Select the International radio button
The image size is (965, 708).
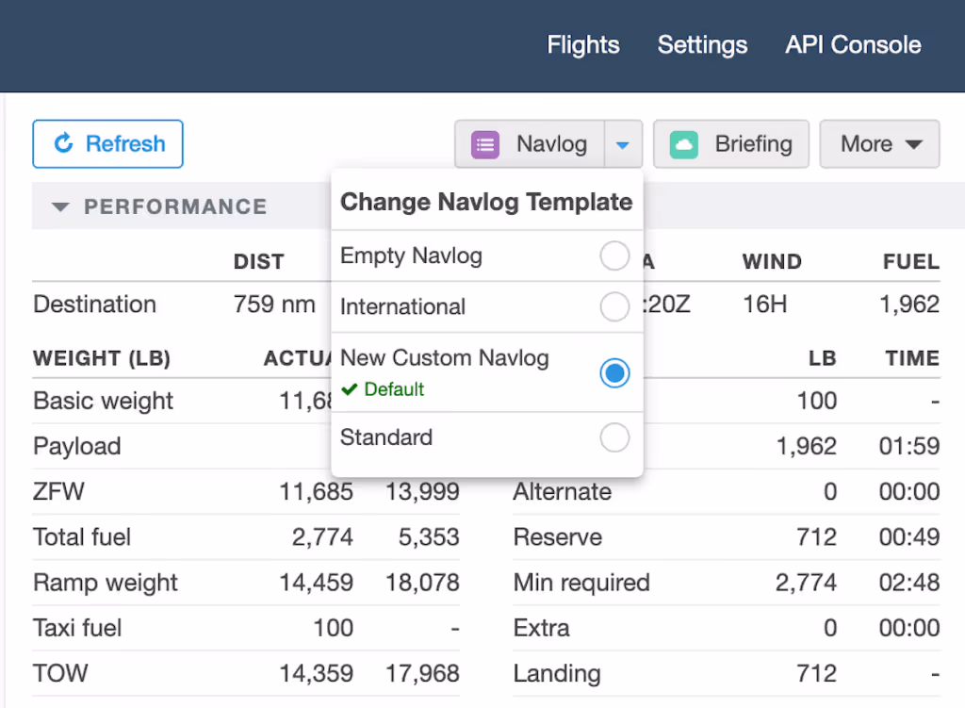pos(614,306)
